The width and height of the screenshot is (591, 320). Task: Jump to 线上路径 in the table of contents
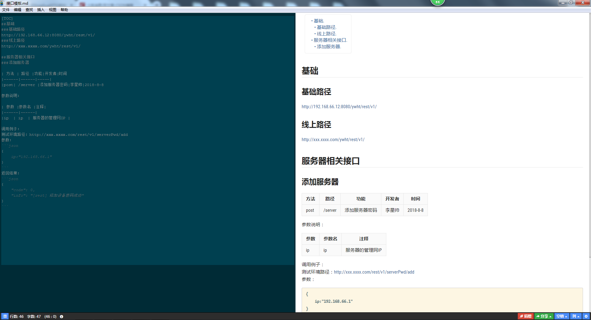coord(327,34)
